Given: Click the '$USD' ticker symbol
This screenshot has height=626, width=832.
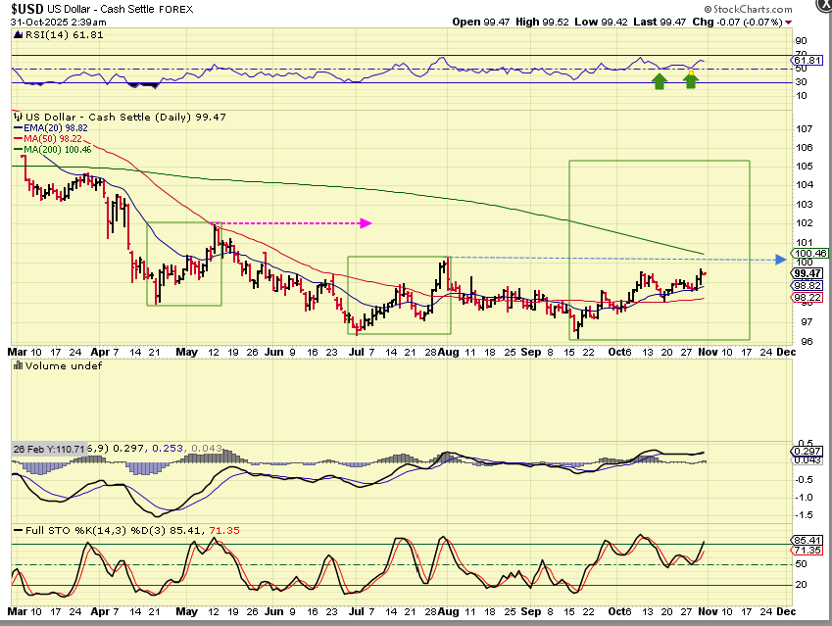Looking at the screenshot, I should [x=27, y=9].
